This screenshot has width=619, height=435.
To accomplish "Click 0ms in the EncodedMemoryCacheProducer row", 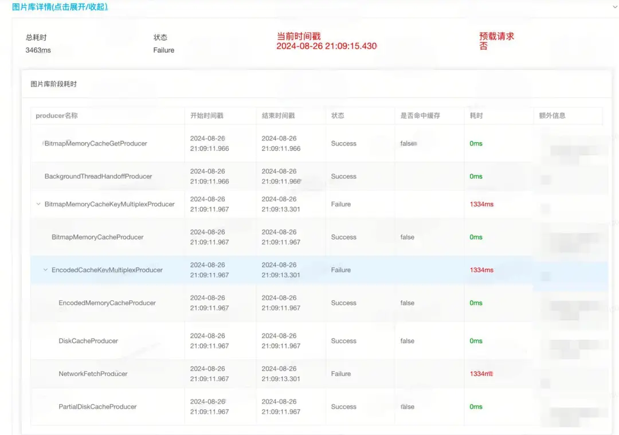I will pos(476,303).
